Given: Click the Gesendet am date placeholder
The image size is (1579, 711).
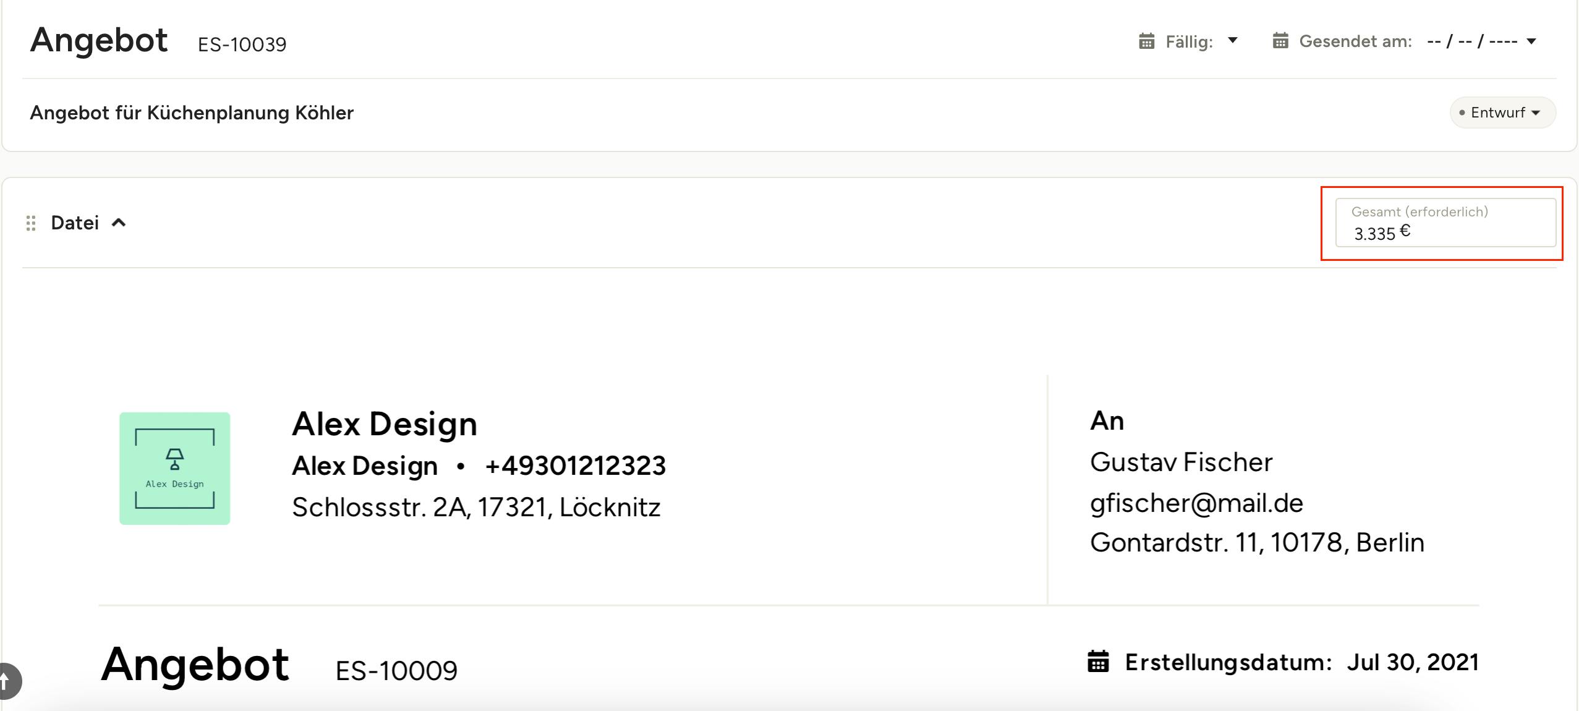Looking at the screenshot, I should coord(1472,41).
